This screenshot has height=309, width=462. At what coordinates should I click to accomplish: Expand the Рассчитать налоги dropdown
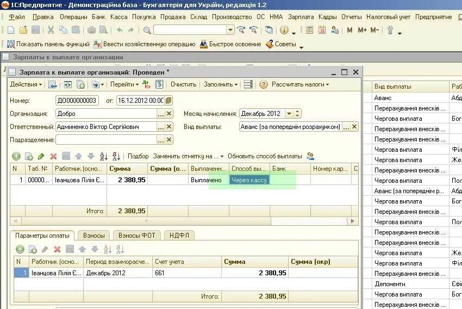(300, 84)
